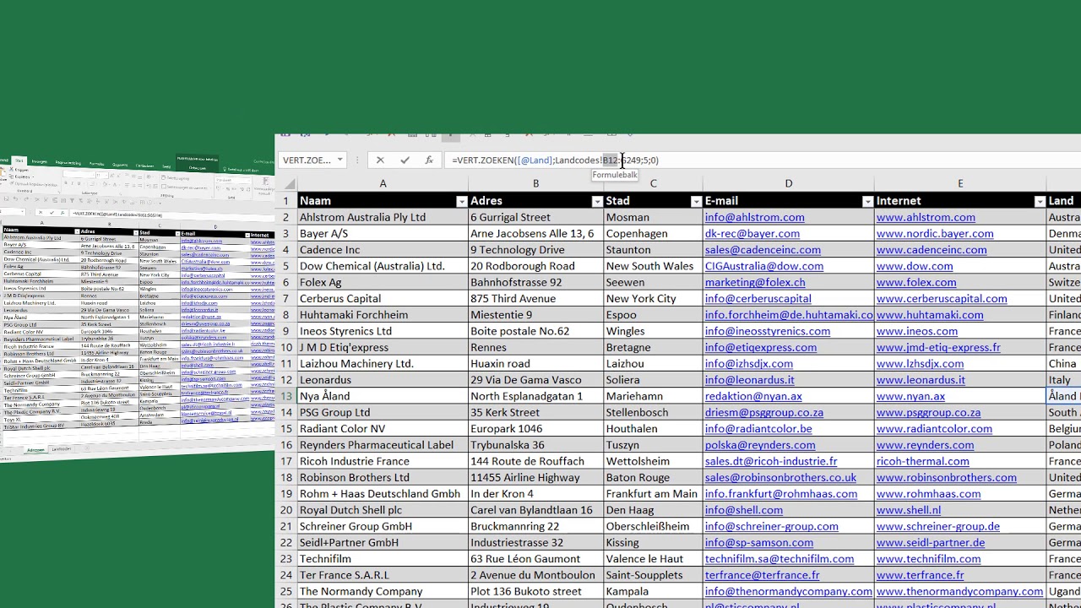1081x608 pixels.
Task: Select column E header
Action: pos(960,183)
